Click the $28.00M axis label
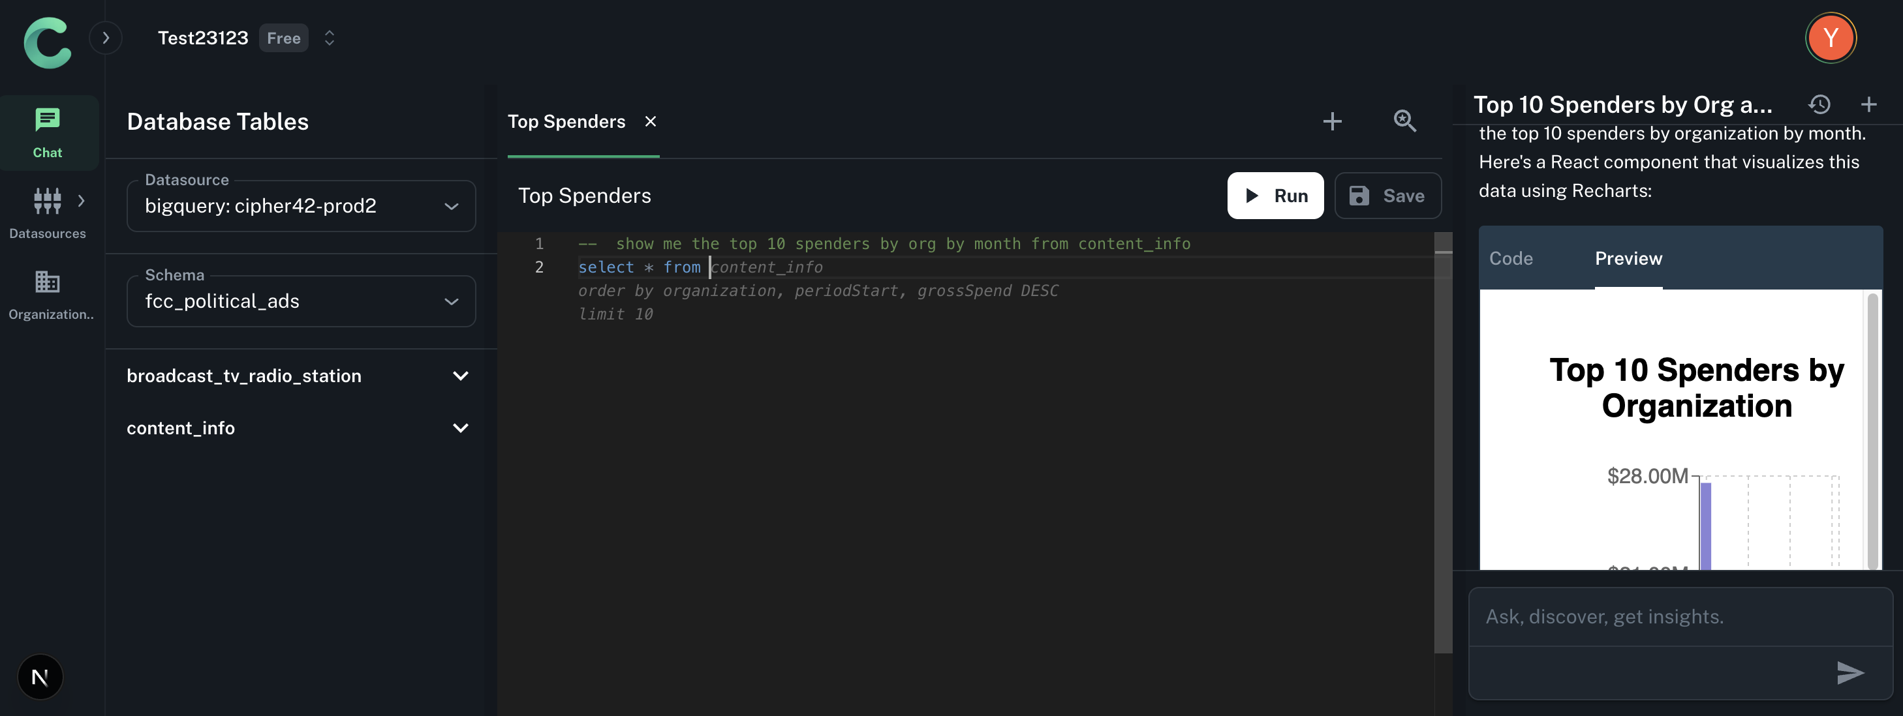The height and width of the screenshot is (716, 1903). (x=1647, y=476)
